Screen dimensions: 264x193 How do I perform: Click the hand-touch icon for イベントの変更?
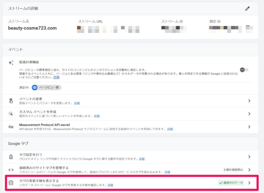pos(11,101)
